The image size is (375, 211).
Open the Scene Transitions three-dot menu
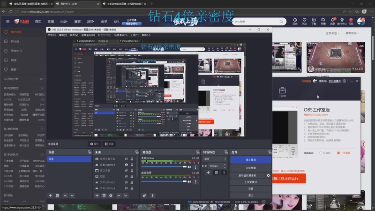tap(224, 173)
